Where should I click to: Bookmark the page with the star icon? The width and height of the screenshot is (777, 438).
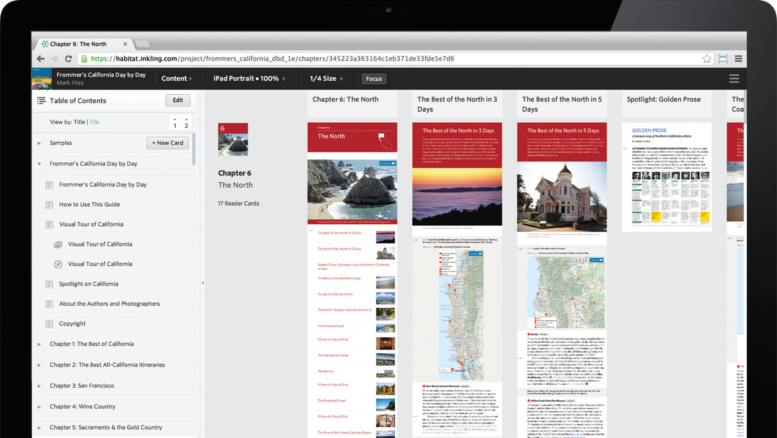tap(707, 59)
